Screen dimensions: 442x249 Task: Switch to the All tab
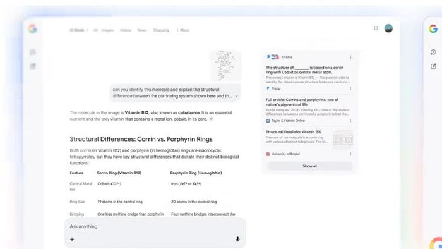[x=95, y=30]
